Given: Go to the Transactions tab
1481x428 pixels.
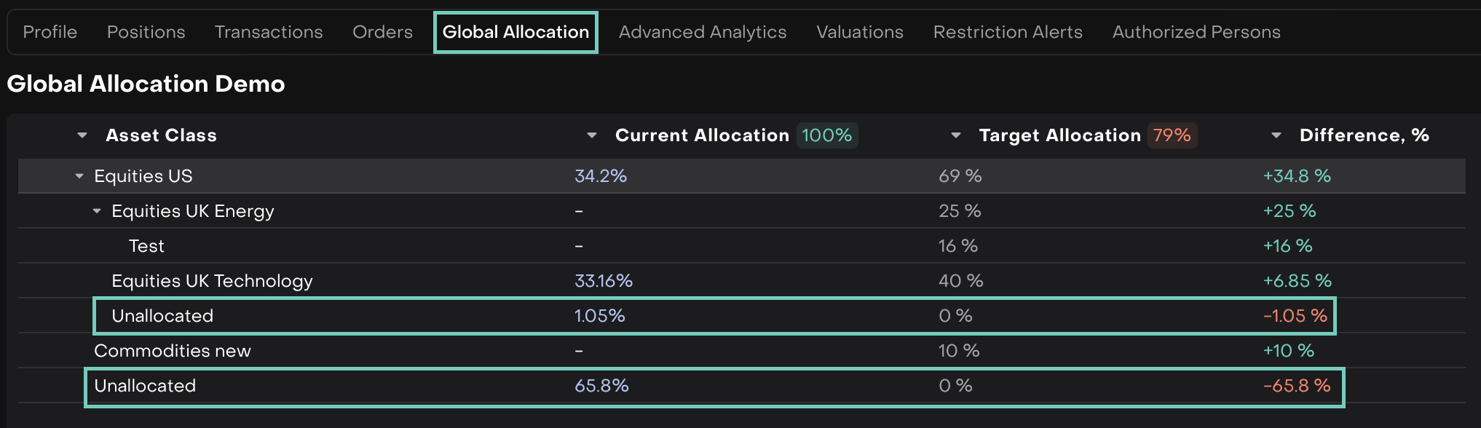Looking at the screenshot, I should pyautogui.click(x=269, y=32).
